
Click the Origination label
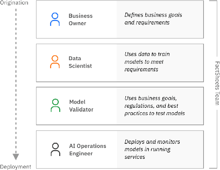[x=14, y=3]
